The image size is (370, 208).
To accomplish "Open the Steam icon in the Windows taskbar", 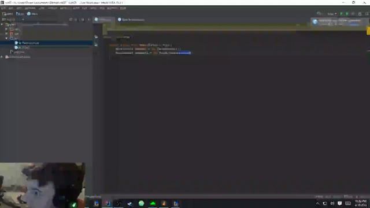I will 129,203.
